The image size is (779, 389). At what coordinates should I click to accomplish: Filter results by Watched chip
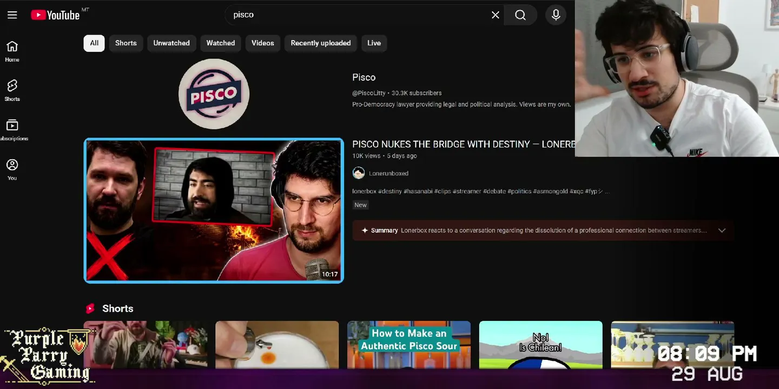221,43
